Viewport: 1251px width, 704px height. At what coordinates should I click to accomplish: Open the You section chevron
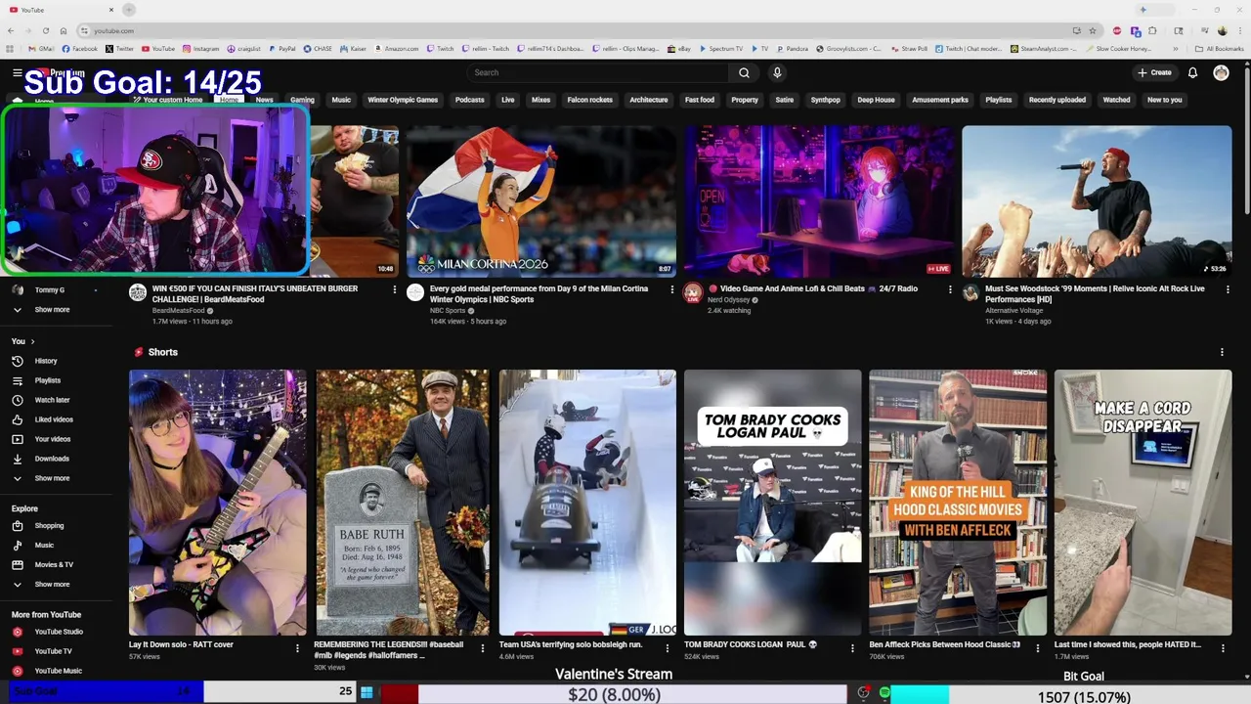[32, 341]
